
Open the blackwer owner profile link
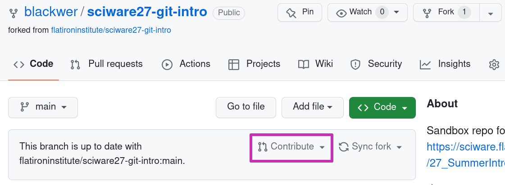(x=51, y=12)
